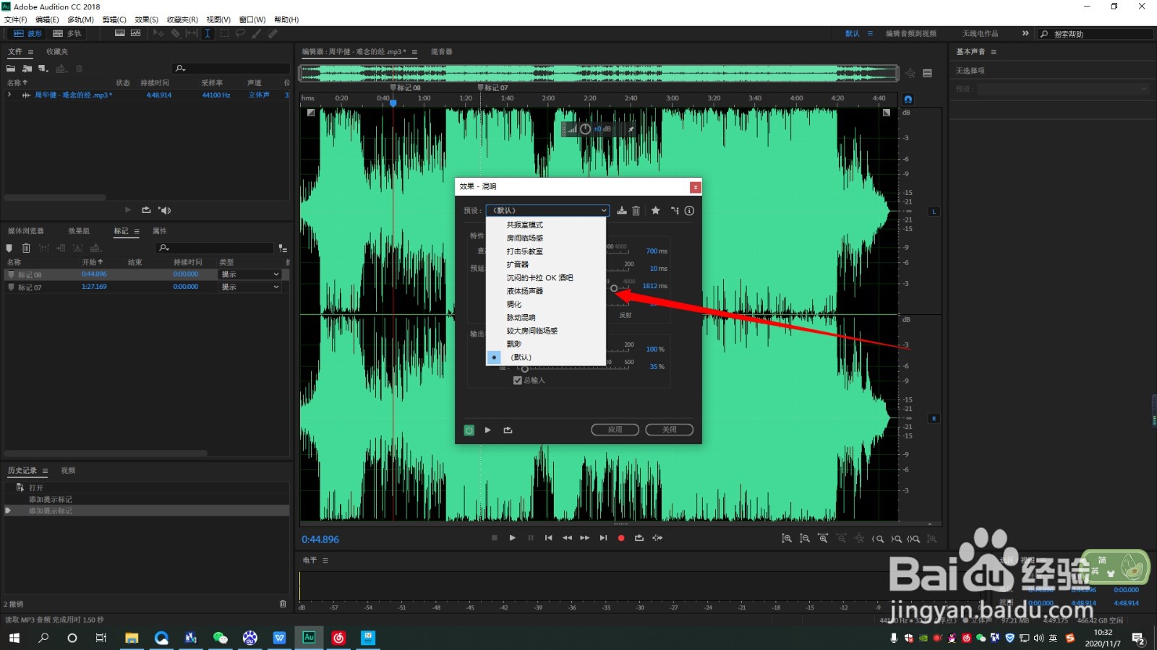Click import file icon in Files panel
This screenshot has width=1157, height=650.
[27, 69]
